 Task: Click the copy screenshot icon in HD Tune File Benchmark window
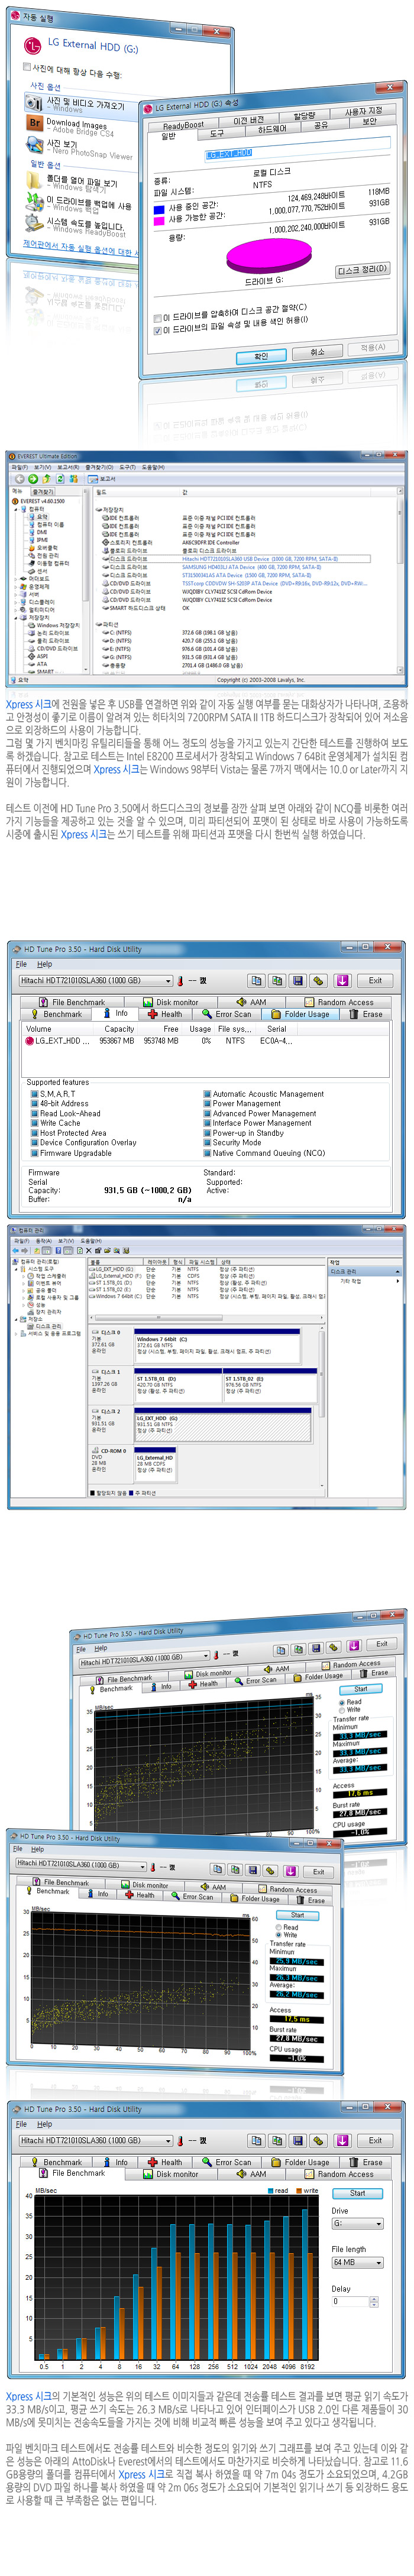point(277,2141)
